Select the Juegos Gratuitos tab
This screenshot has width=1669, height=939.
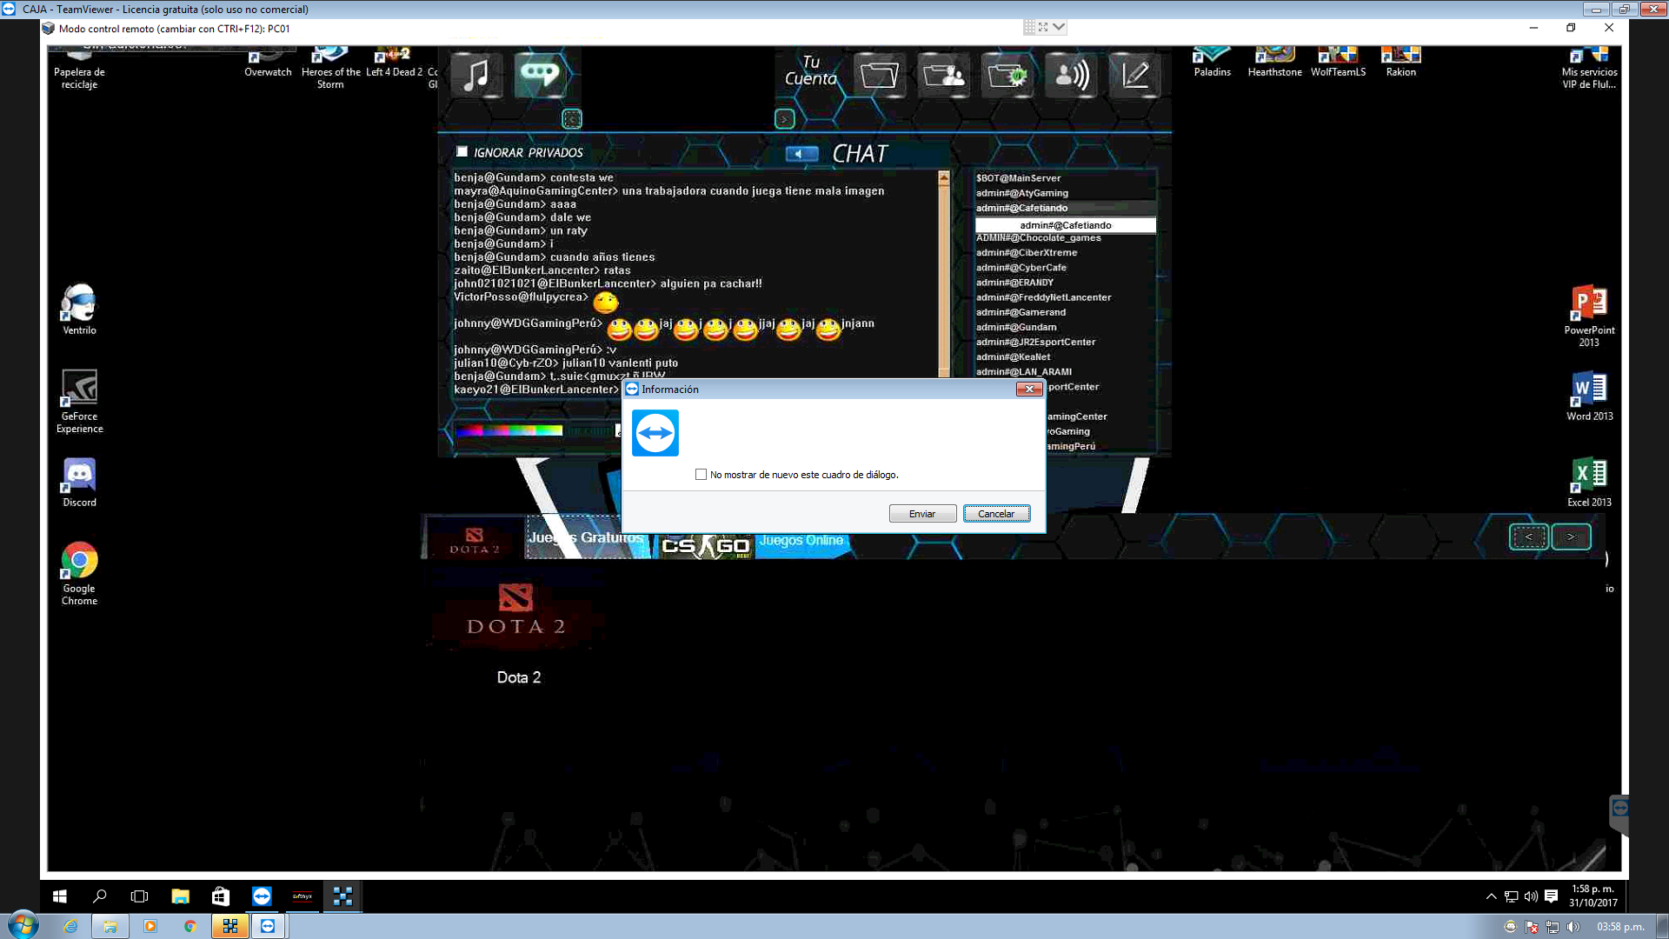[x=587, y=538]
